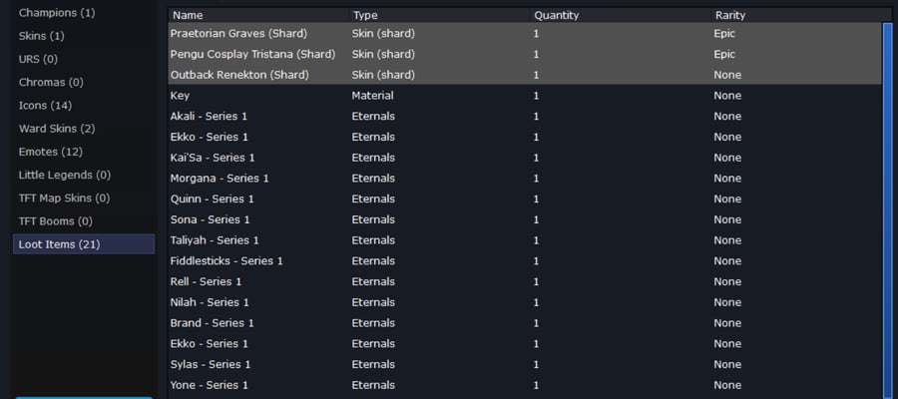The image size is (898, 399).
Task: Select the Akali - Series 1 row
Action: click(x=525, y=116)
